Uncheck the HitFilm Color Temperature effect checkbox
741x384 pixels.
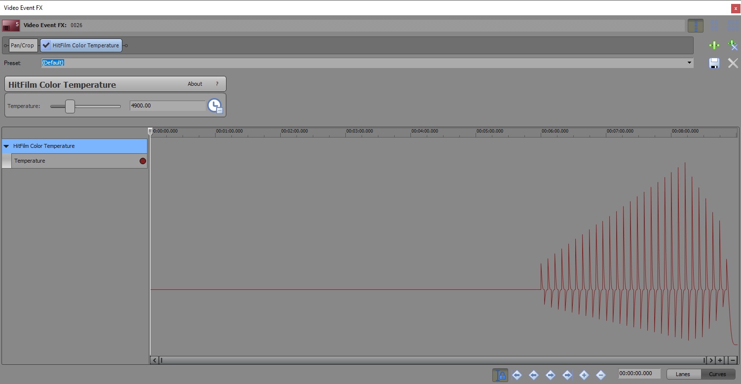pos(46,45)
